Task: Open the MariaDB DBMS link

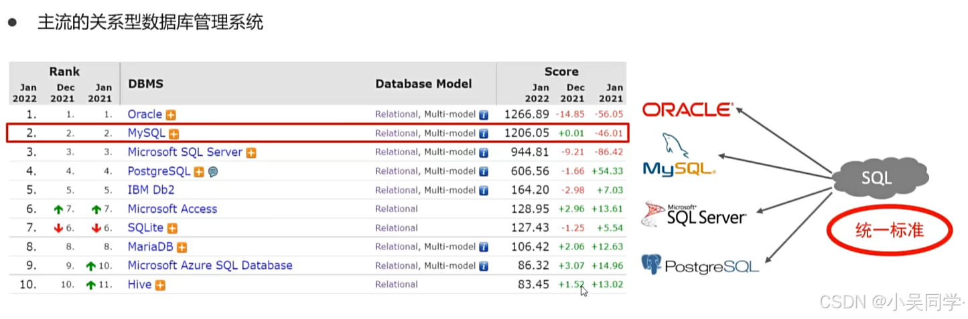Action: point(151,247)
